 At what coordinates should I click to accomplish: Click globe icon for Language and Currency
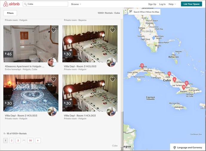[x=175, y=147]
